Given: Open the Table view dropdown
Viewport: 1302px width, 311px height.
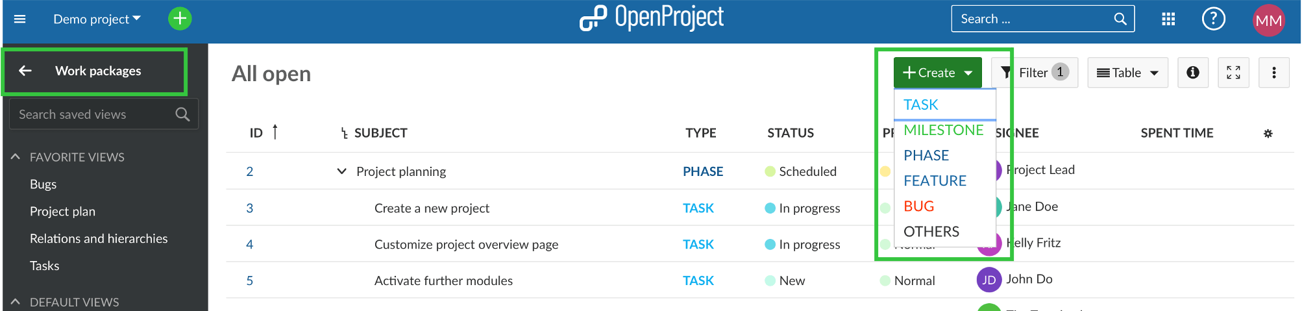Looking at the screenshot, I should pos(1127,73).
